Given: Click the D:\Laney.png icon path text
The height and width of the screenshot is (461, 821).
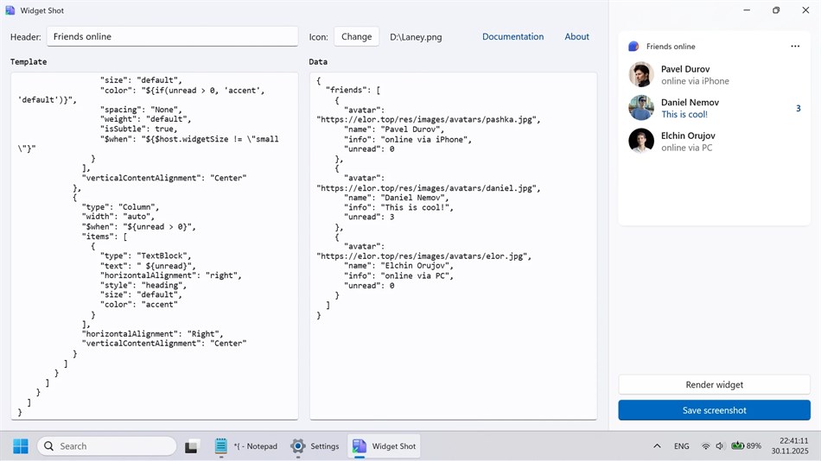Looking at the screenshot, I should (416, 37).
